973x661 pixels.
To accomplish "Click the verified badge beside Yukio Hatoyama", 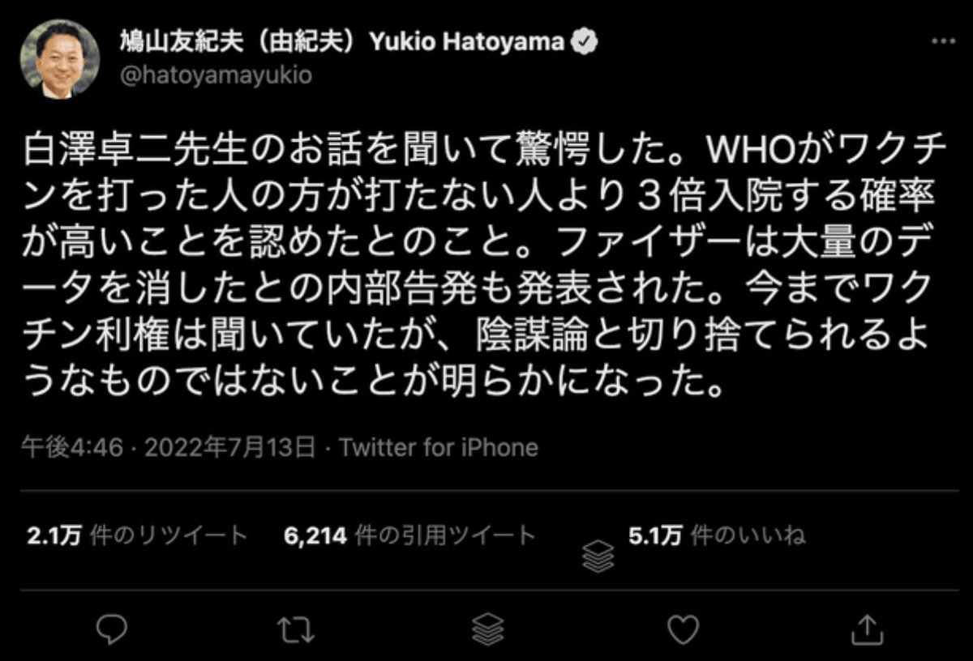I will (585, 42).
